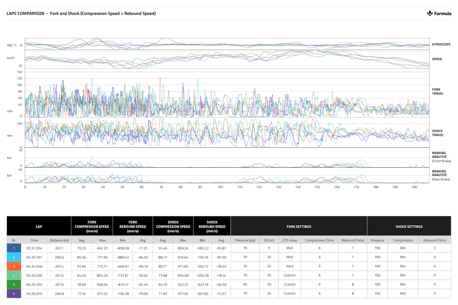Click the Hard CTS valve cell

tap(290, 266)
